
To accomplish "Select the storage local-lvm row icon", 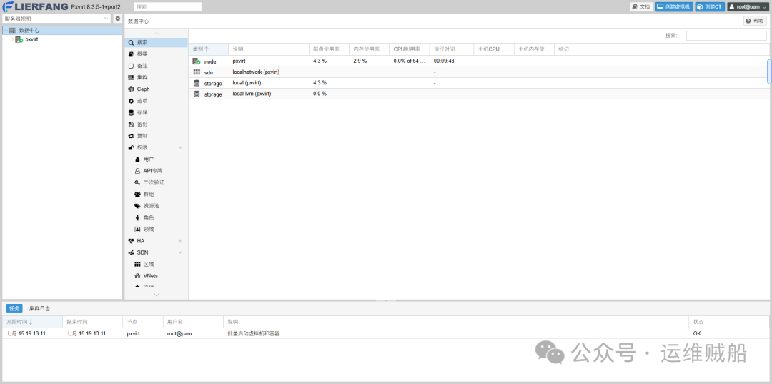I will 197,94.
